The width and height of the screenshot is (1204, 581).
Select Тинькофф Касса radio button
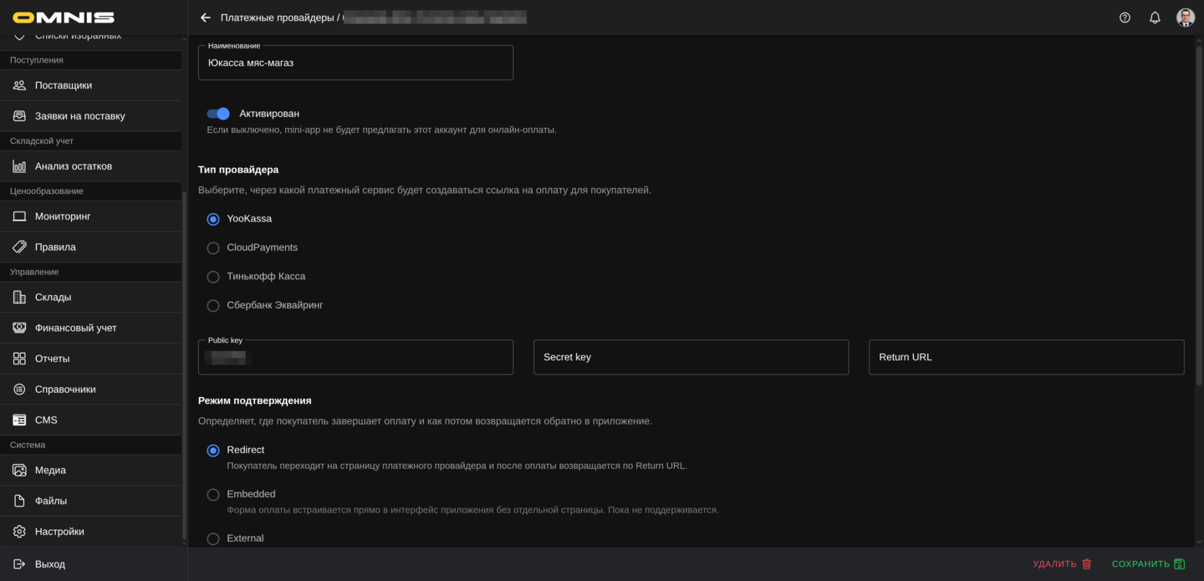pyautogui.click(x=213, y=277)
